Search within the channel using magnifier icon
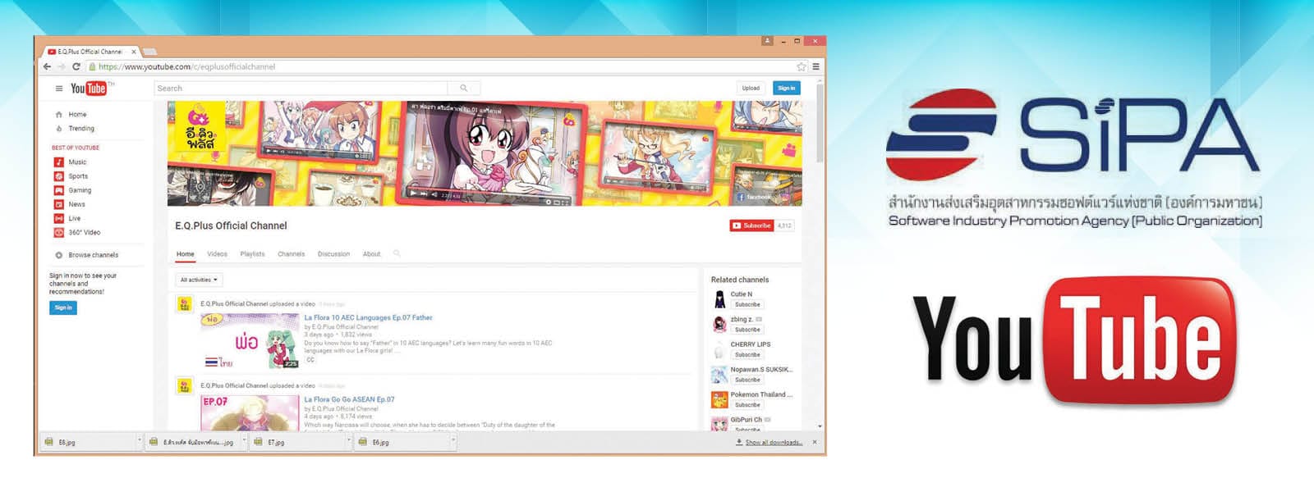The image size is (1314, 492). click(397, 253)
